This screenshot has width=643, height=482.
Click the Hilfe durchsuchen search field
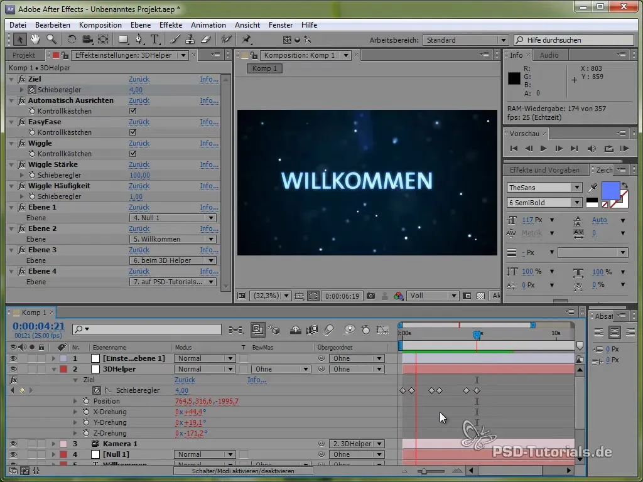click(574, 40)
